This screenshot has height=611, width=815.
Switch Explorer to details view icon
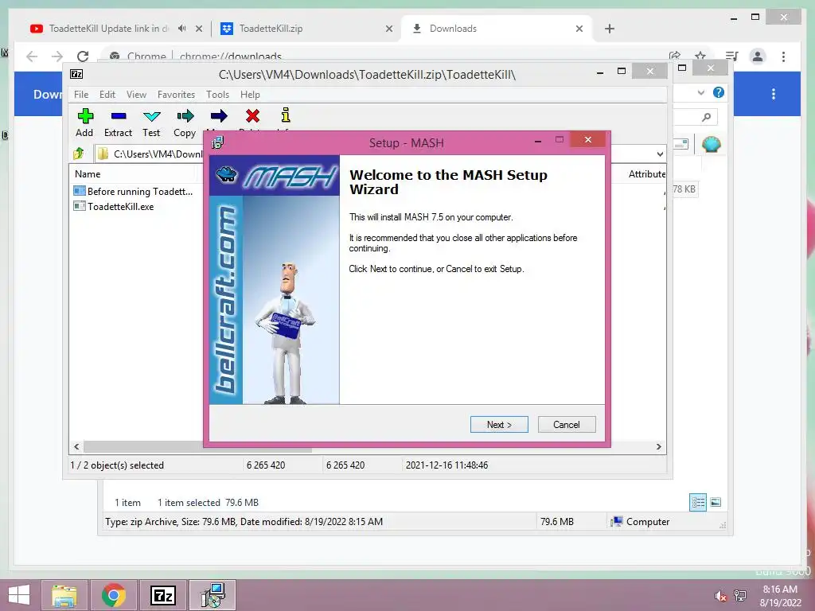tap(697, 502)
